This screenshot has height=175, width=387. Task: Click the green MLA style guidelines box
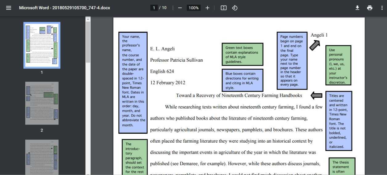[242, 55]
